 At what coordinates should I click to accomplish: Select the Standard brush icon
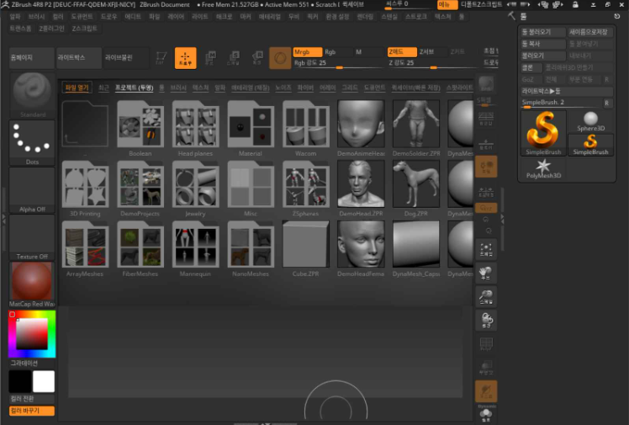click(32, 91)
